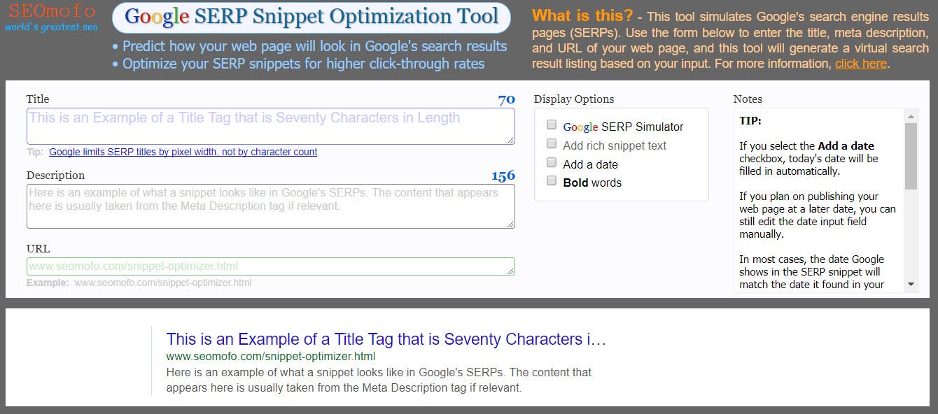Click the 'Display Options' heading
This screenshot has height=414, width=938.
[574, 99]
